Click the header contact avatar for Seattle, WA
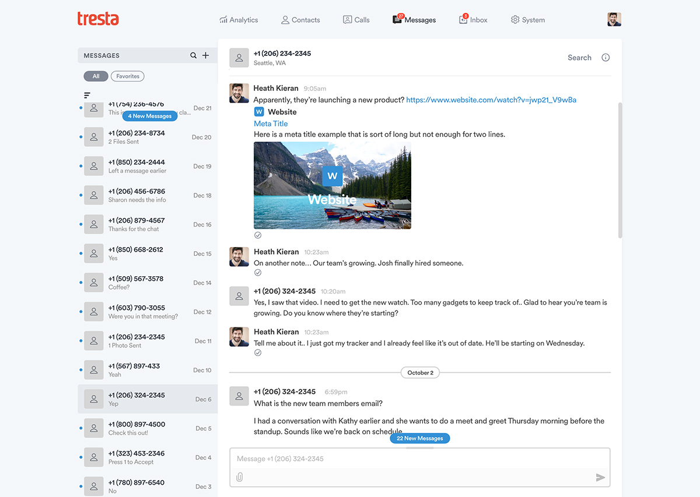The width and height of the screenshot is (700, 497). pos(239,58)
